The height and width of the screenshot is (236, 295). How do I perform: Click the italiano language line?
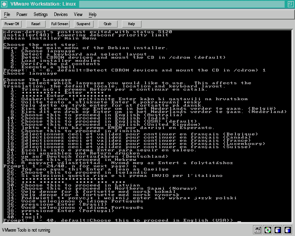[x=115, y=175]
